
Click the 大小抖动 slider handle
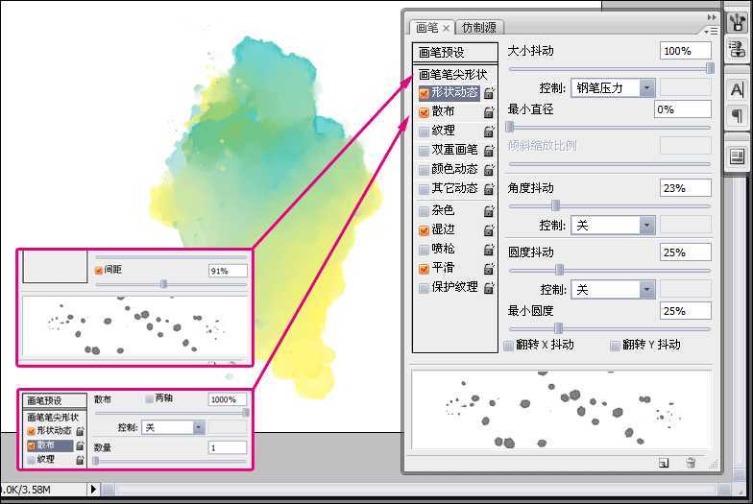pyautogui.click(x=711, y=69)
